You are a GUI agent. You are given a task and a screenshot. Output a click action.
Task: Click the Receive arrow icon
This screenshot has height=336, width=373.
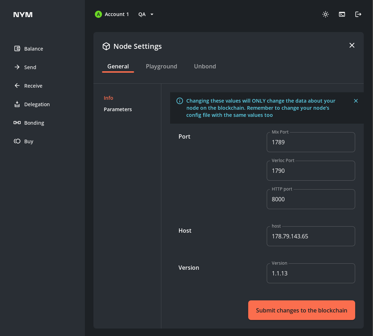click(x=17, y=86)
